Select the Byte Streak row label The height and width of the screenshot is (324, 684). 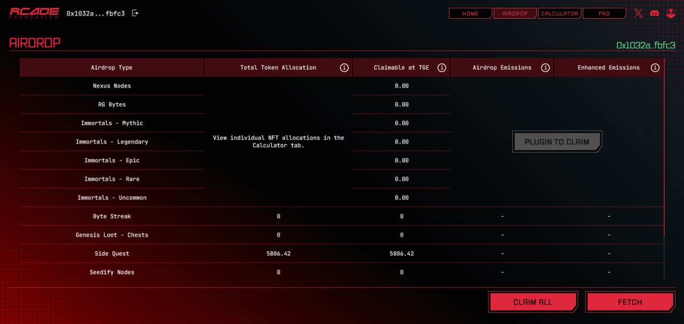click(112, 216)
